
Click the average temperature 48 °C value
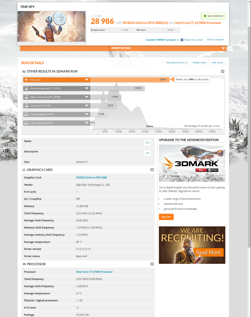79,242
